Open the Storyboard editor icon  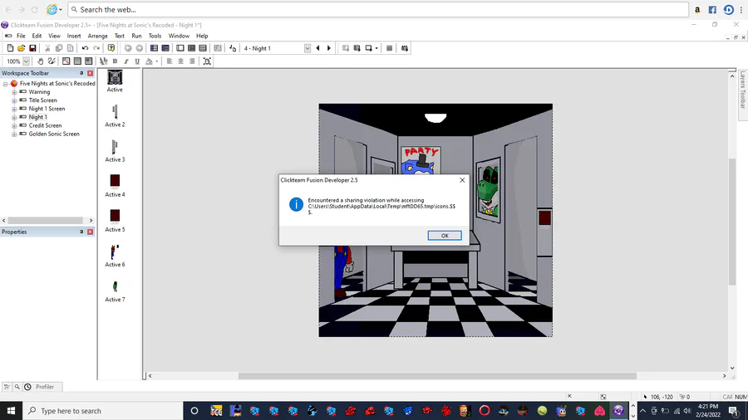point(154,48)
